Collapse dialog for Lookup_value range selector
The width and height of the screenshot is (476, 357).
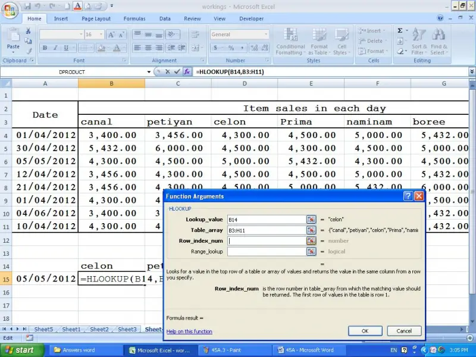tap(311, 220)
